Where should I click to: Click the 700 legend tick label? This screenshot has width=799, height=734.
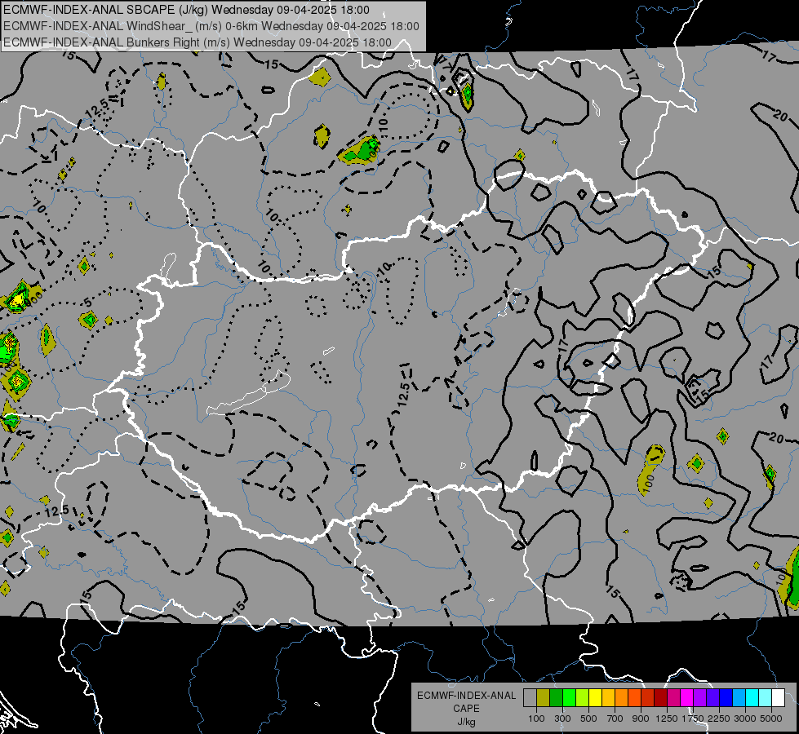[615, 719]
